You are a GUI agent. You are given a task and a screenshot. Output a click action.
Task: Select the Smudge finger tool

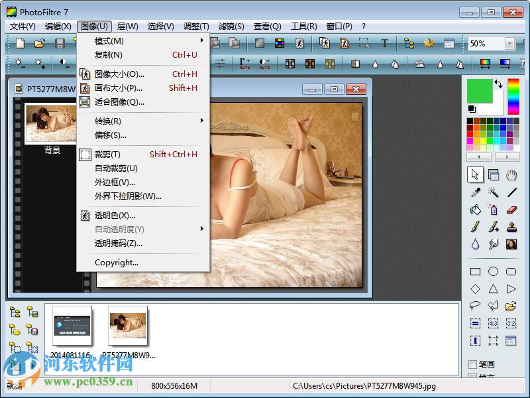click(x=493, y=243)
